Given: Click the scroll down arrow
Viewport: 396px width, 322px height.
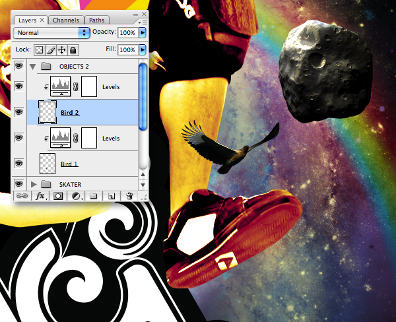Looking at the screenshot, I should pyautogui.click(x=143, y=185).
